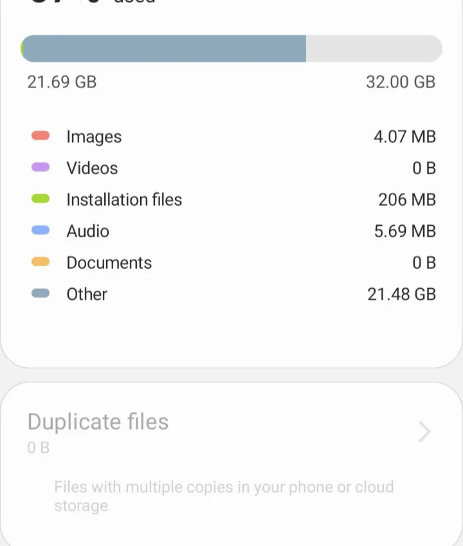Tap the 32.00 GB total capacity label
This screenshot has width=463, height=546.
pyautogui.click(x=401, y=82)
